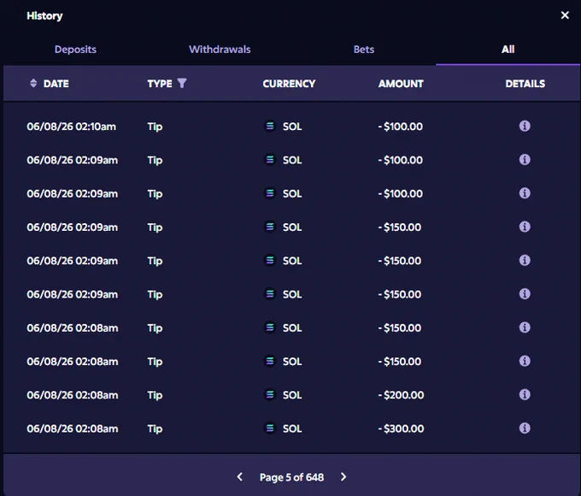Click the AMOUNT column header

coord(401,84)
